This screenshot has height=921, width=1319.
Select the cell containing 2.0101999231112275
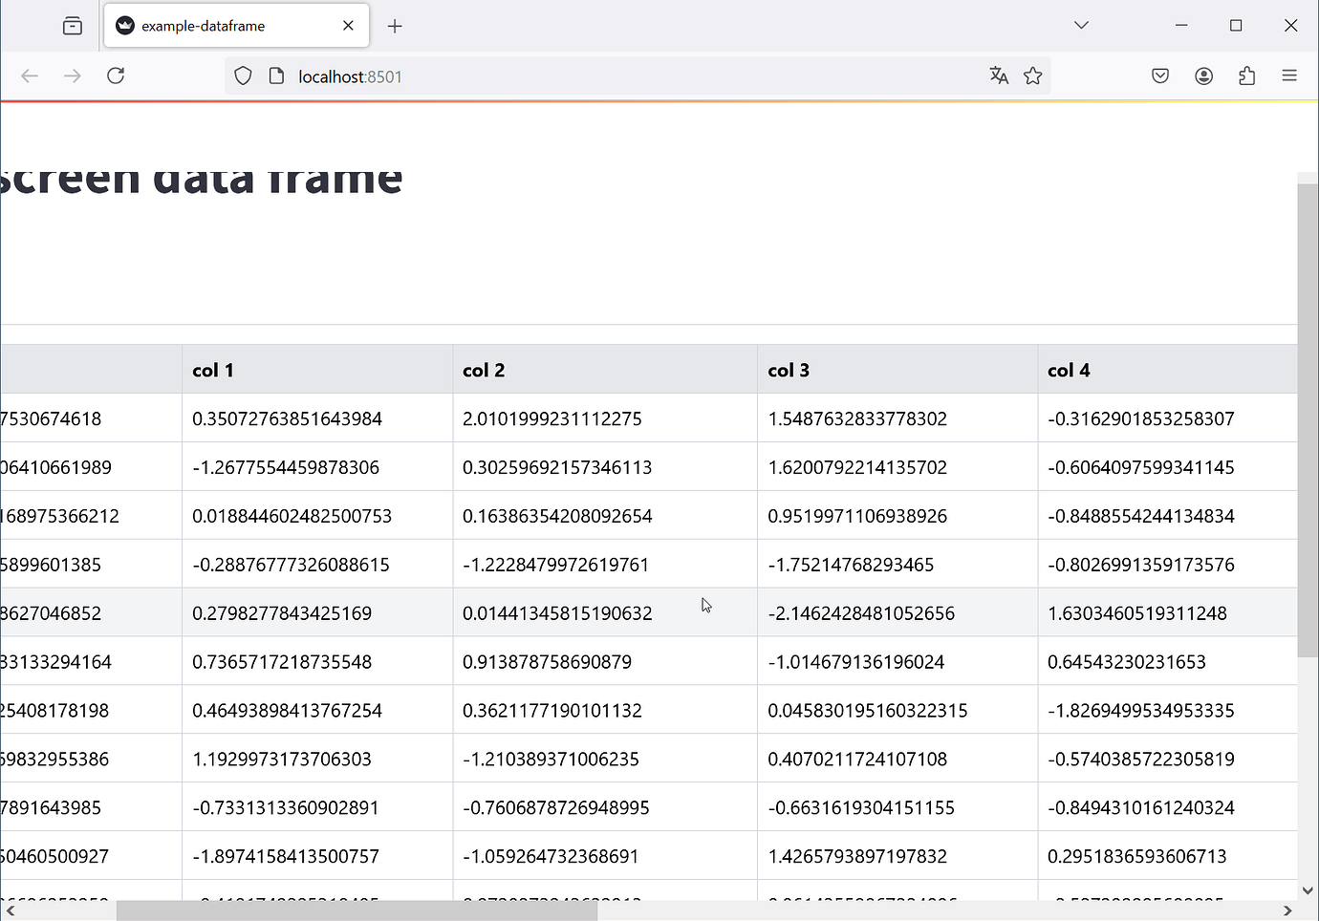[551, 418]
